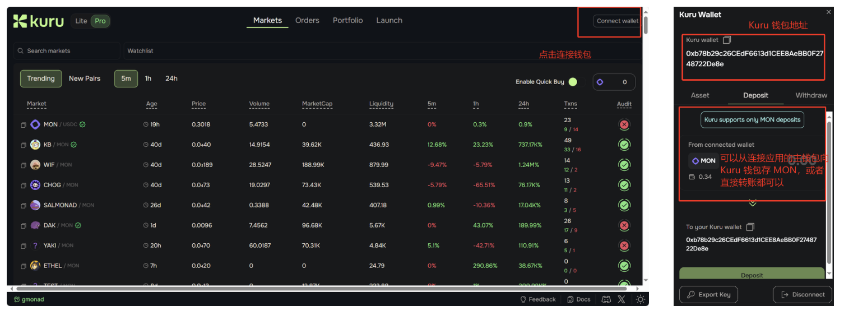Viewport: 844px width, 315px height.
Task: Open the Portfolio tab
Action: tap(347, 20)
